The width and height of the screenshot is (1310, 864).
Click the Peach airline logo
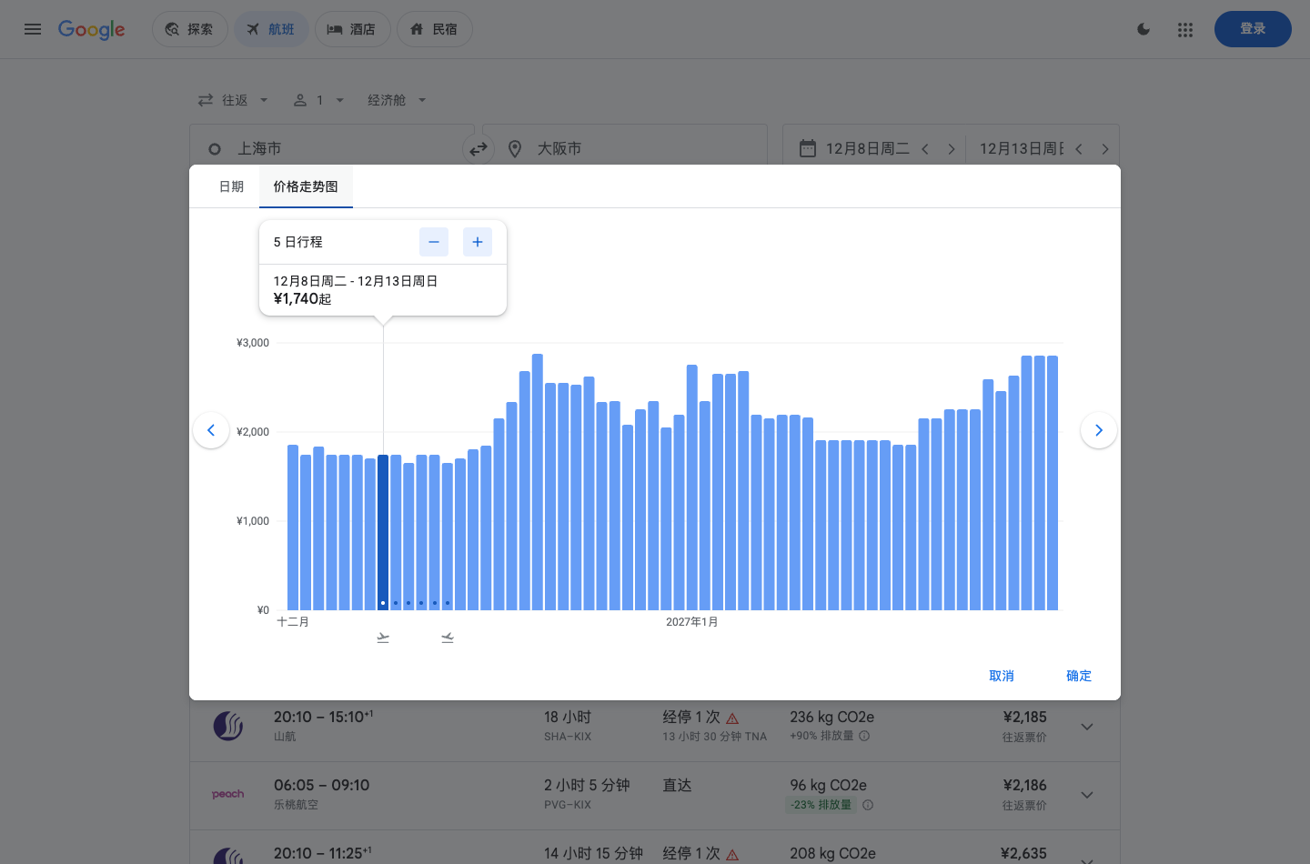coord(228,794)
